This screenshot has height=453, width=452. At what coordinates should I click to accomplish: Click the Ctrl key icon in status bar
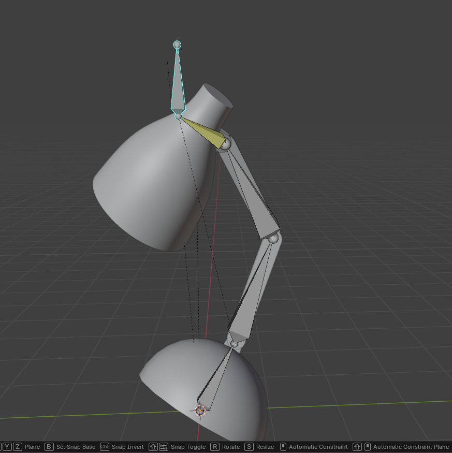click(105, 447)
